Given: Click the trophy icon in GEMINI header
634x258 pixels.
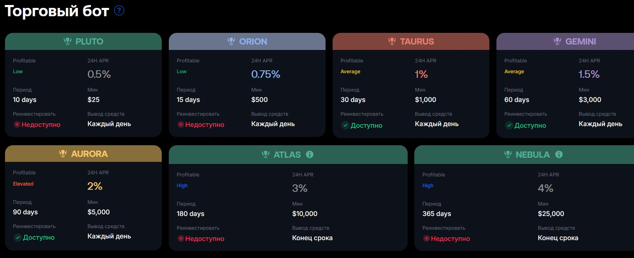Looking at the screenshot, I should tap(557, 41).
